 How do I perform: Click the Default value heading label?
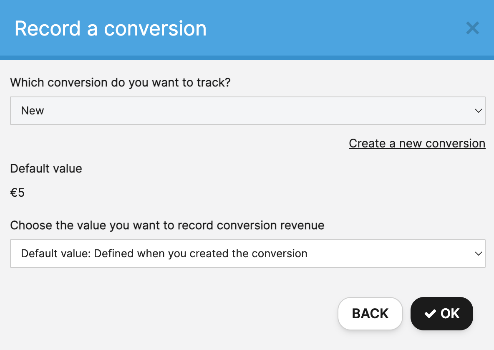(x=46, y=169)
